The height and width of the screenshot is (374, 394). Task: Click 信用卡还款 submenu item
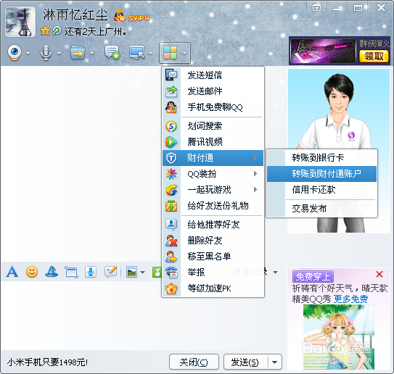[x=322, y=190]
